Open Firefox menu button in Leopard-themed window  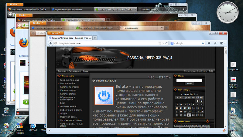(x=15, y=4)
